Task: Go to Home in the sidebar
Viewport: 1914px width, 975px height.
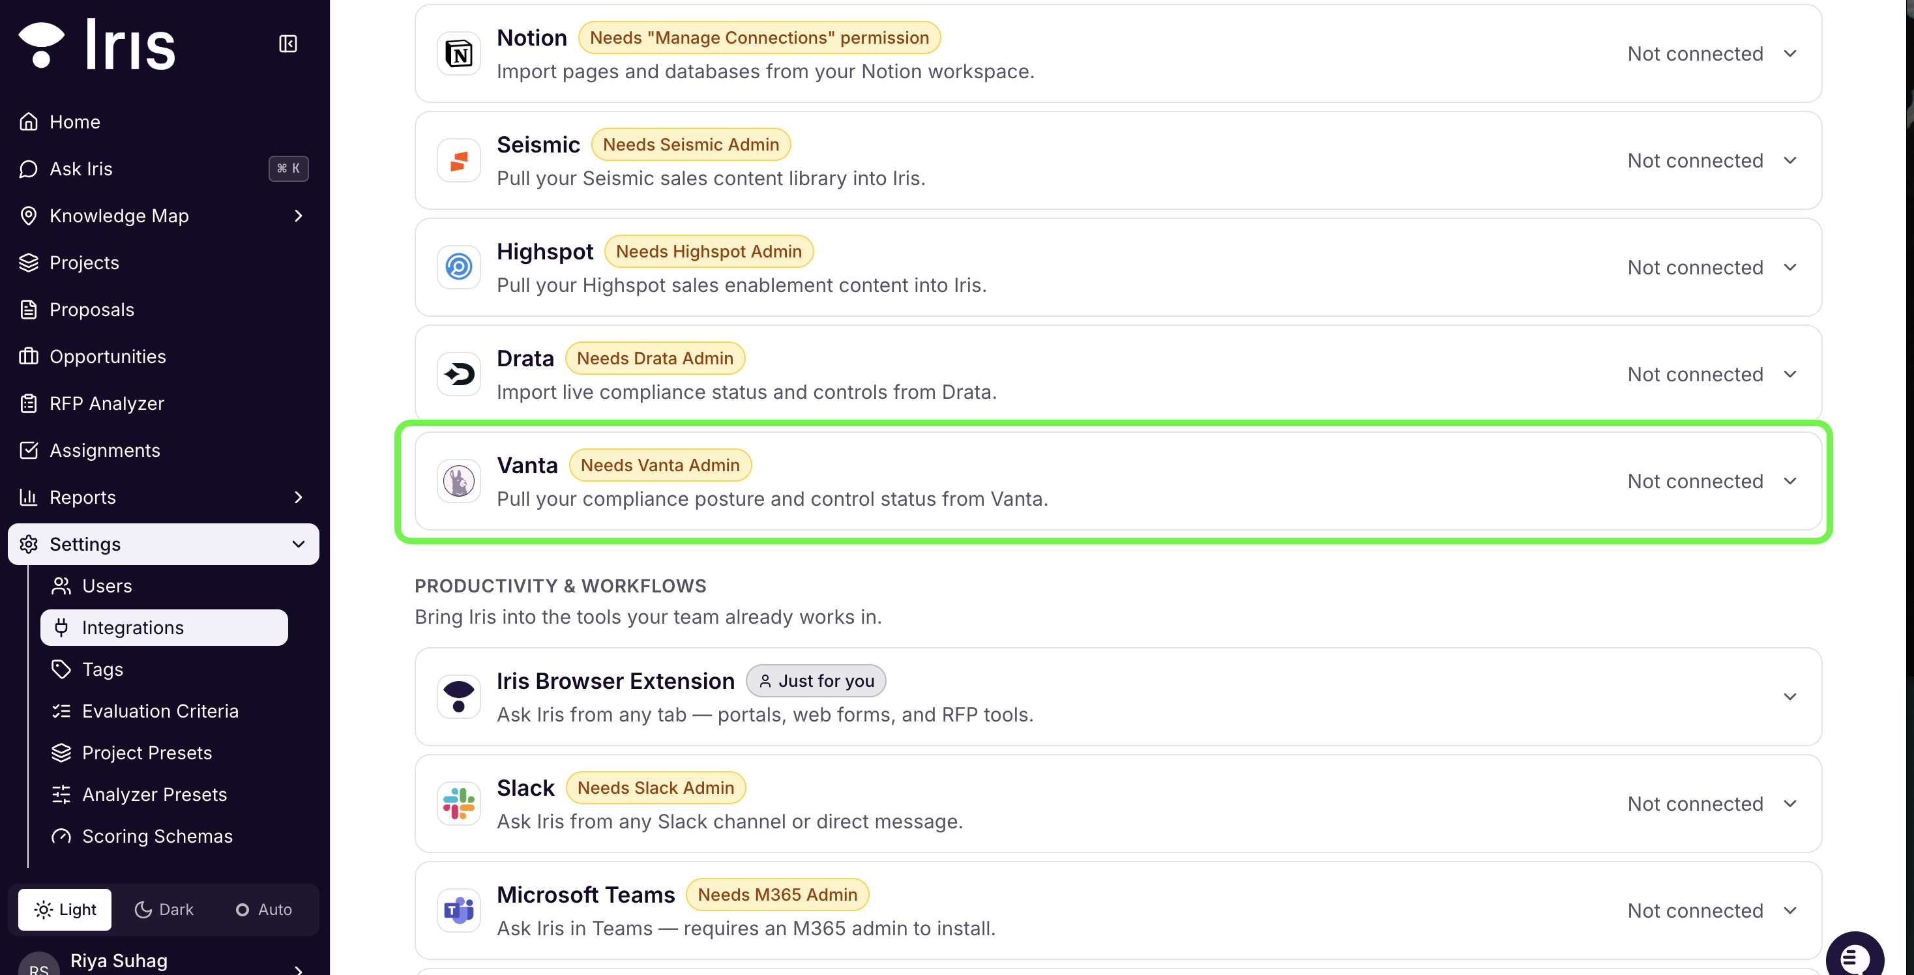Action: pos(164,122)
